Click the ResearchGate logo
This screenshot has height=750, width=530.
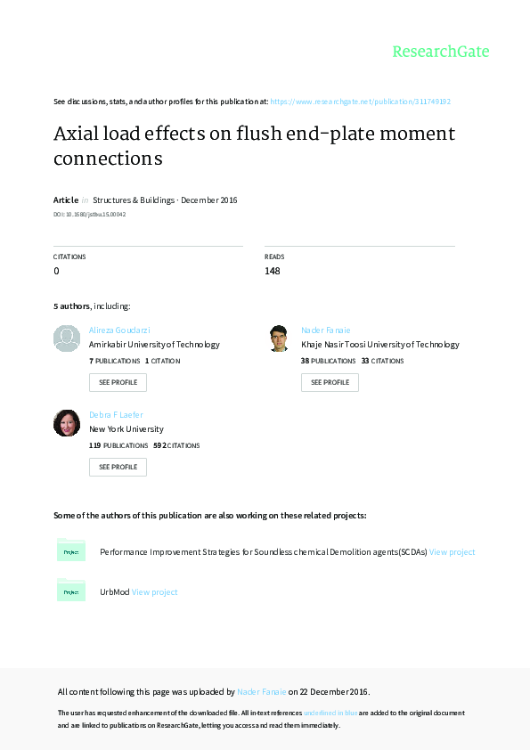click(440, 52)
